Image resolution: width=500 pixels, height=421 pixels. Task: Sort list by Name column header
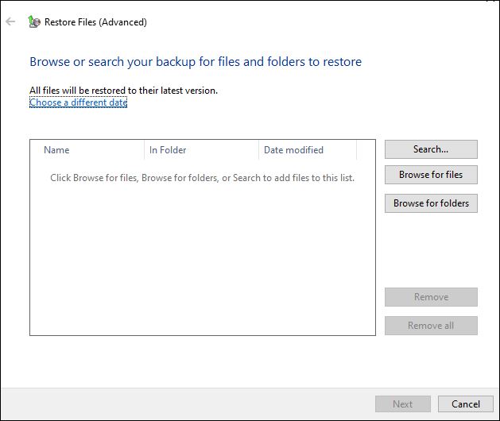pos(87,150)
